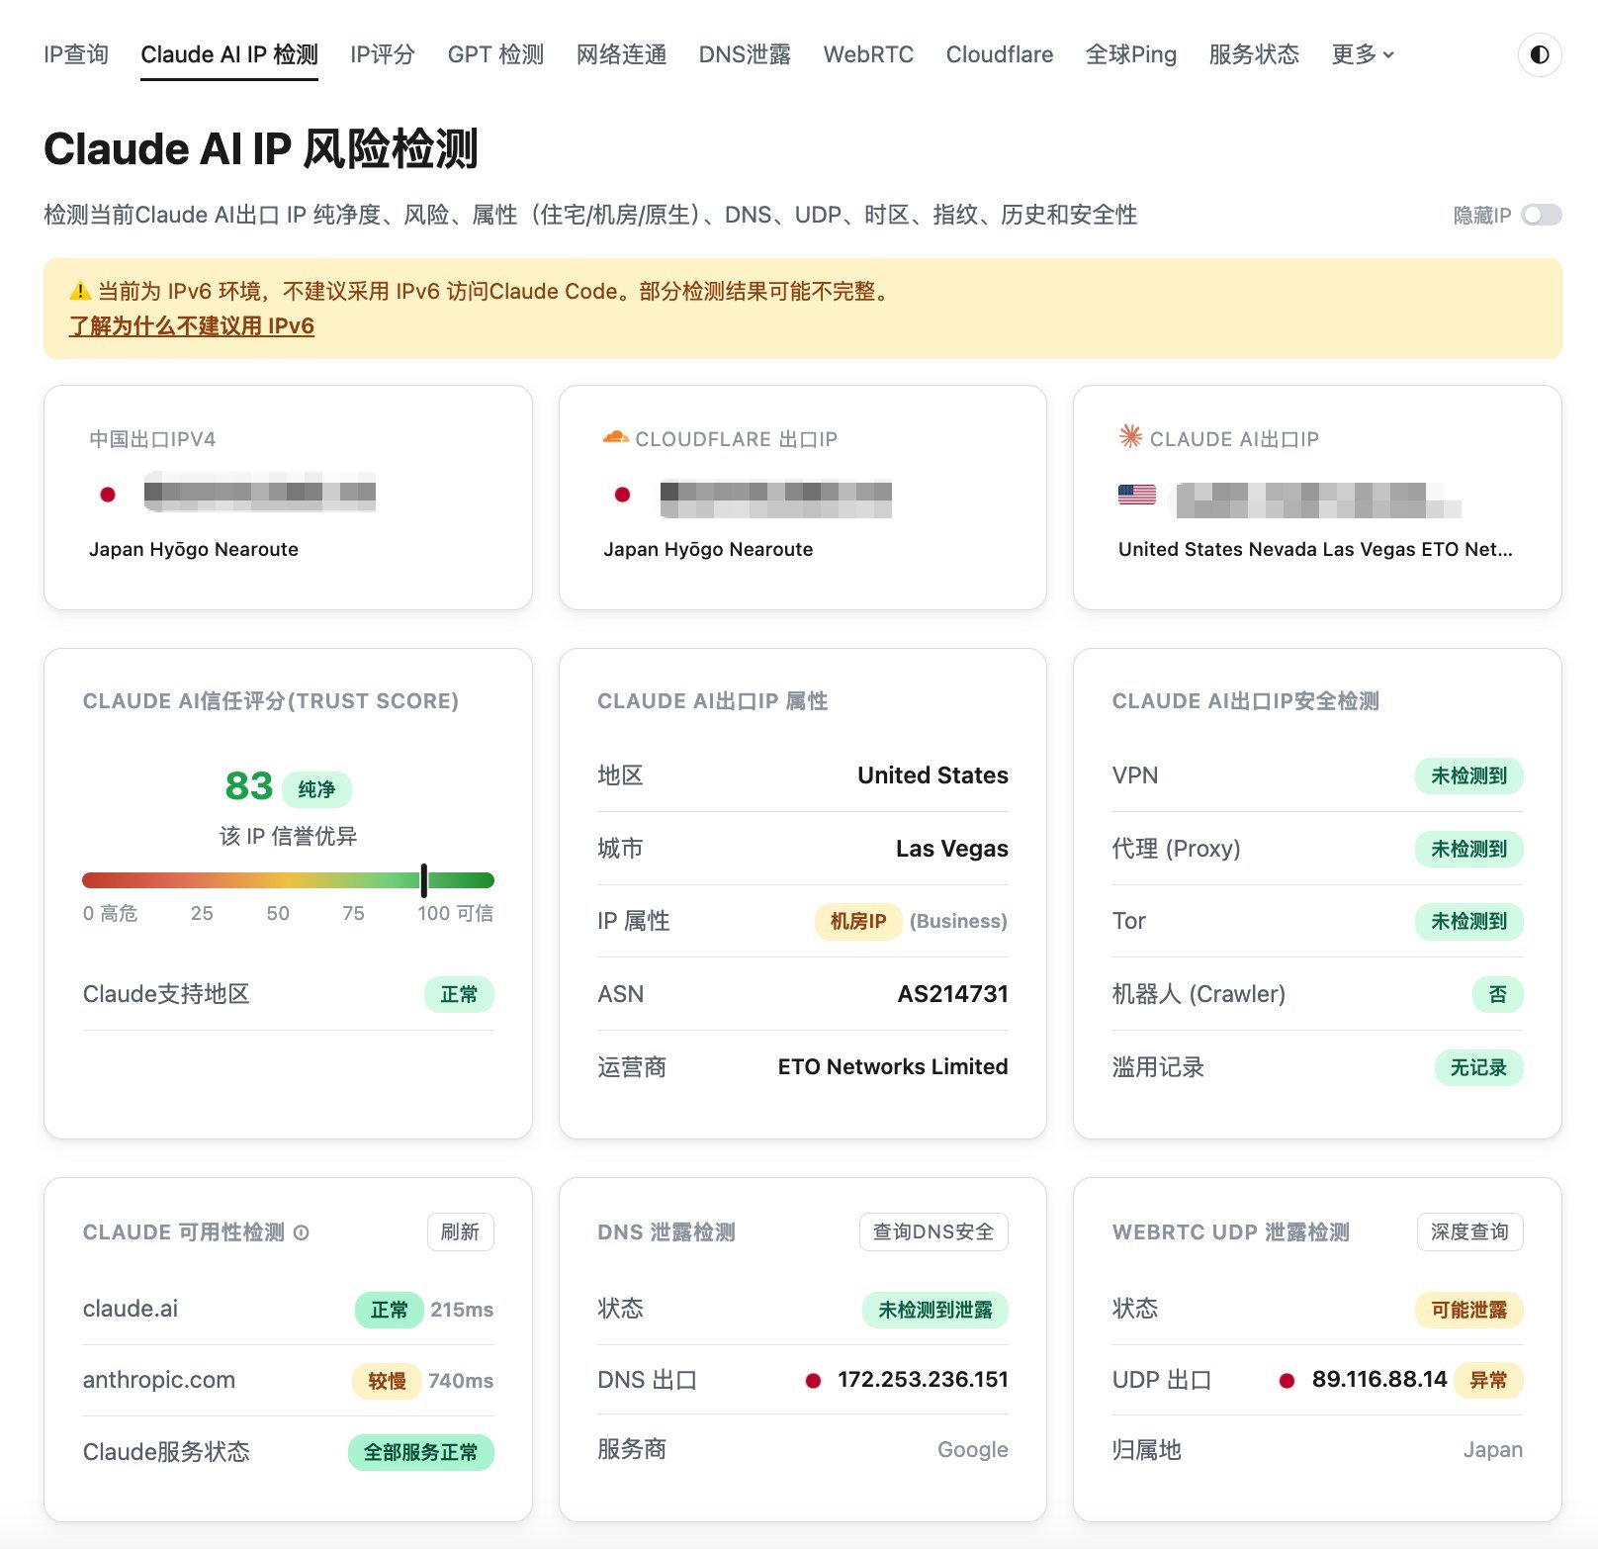The width and height of the screenshot is (1598, 1549).
Task: Open the 全球Ping tab
Action: point(1130,54)
